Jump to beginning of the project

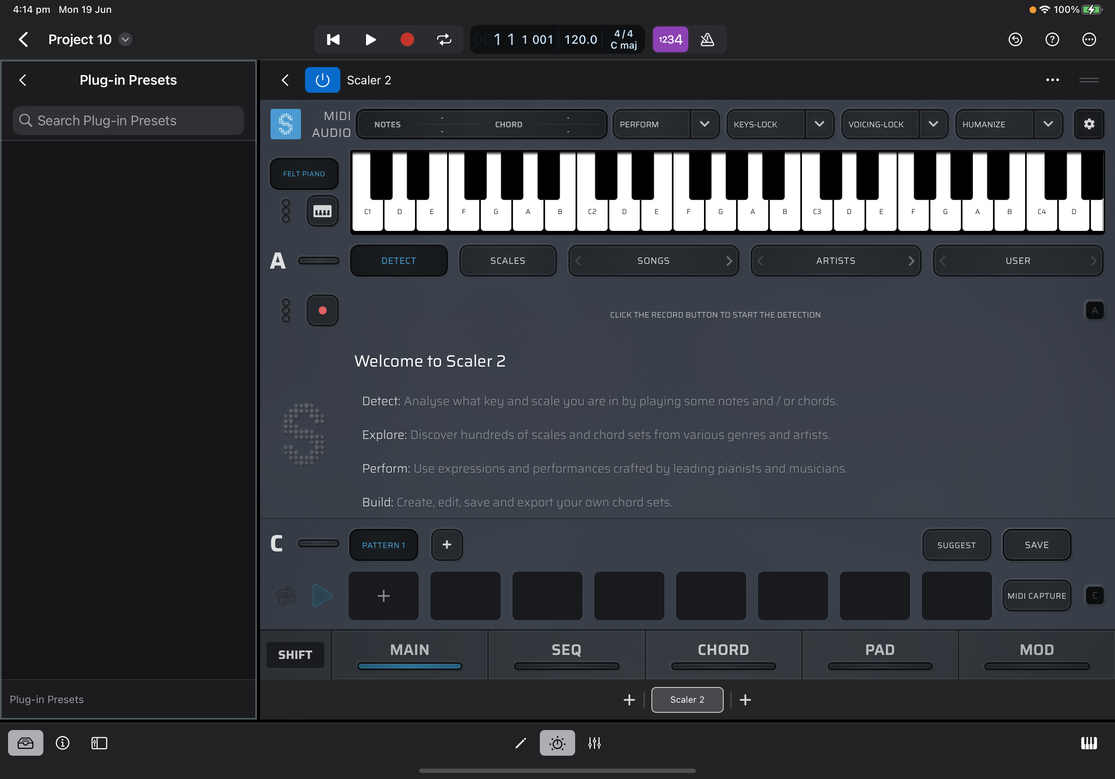click(333, 39)
